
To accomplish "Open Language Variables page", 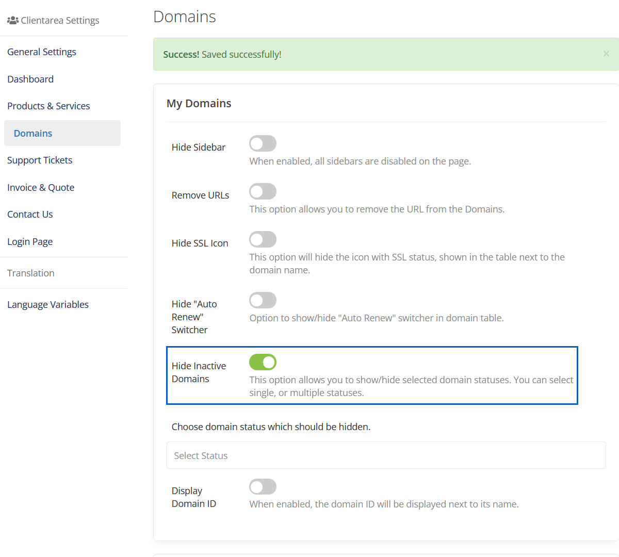I will [x=48, y=304].
